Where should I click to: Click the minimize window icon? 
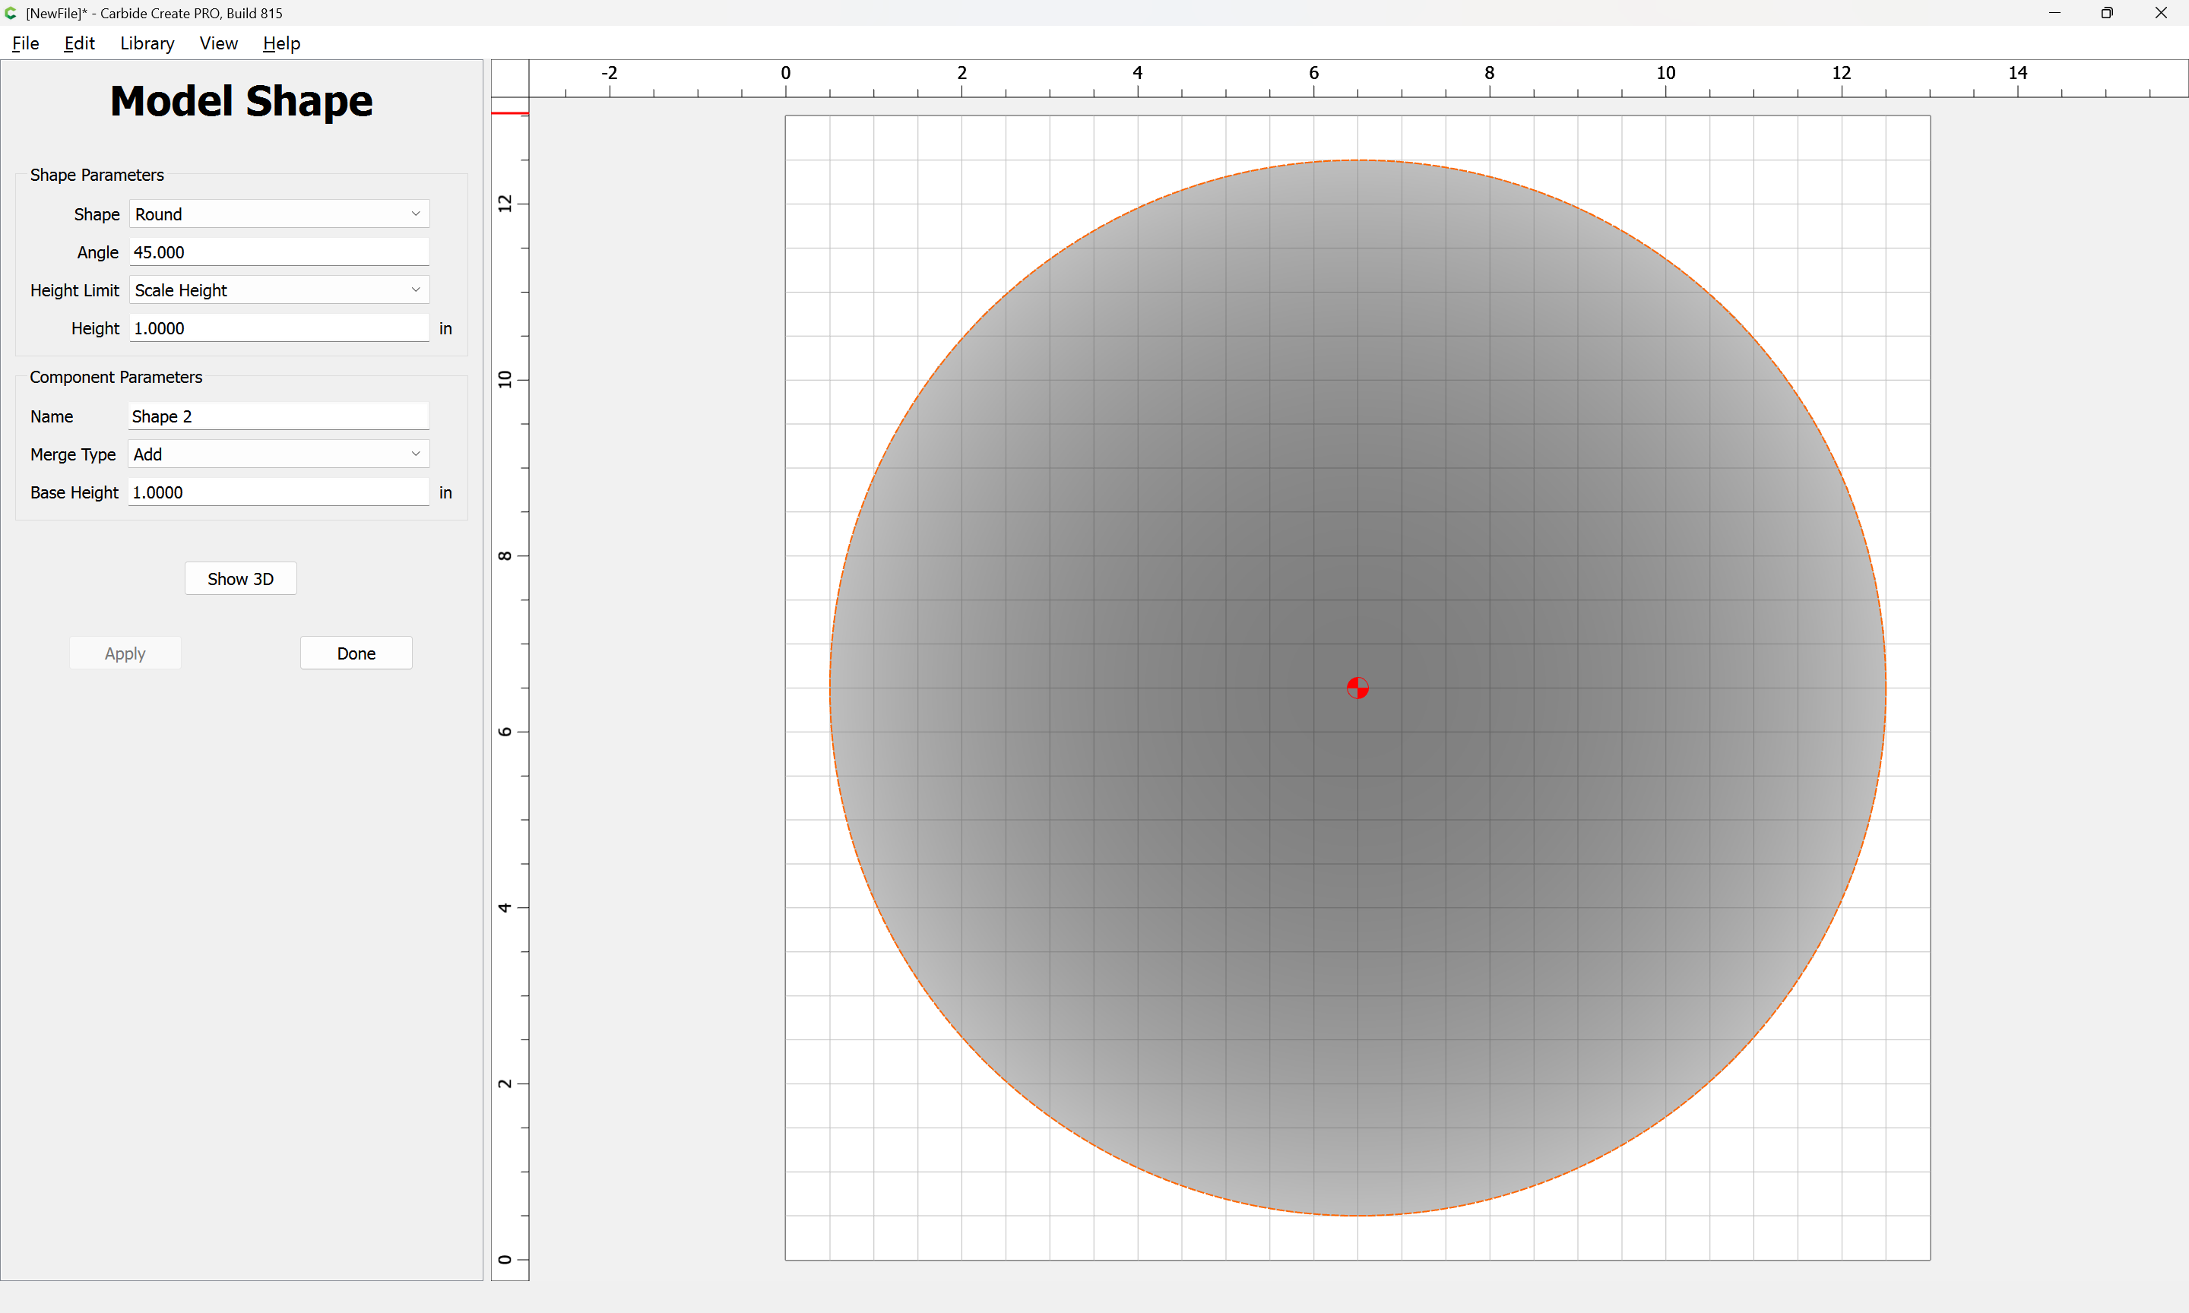[2054, 12]
